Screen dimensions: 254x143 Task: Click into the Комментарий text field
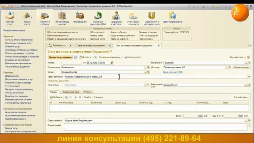pyautogui.click(x=156, y=127)
